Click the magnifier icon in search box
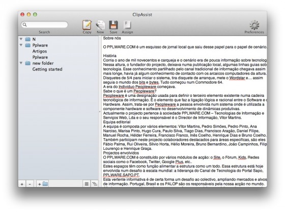This screenshot has height=212, width=285. (x=25, y=24)
